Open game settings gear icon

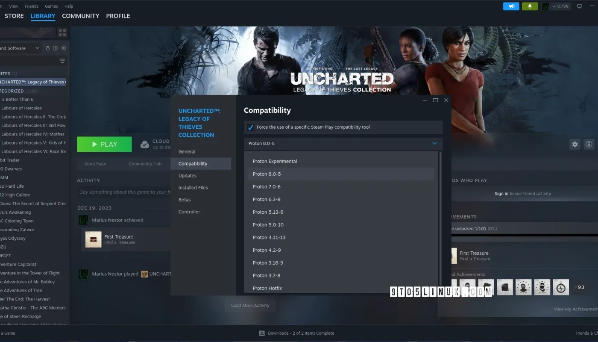(575, 144)
